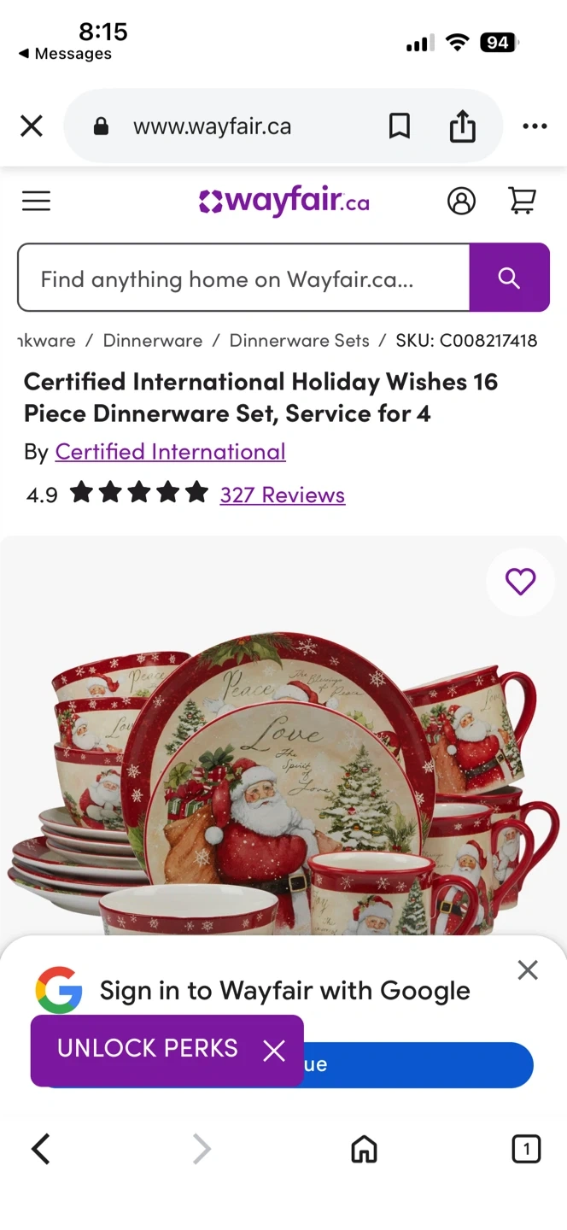Save item with the heart icon
The image size is (567, 1230).
(520, 582)
